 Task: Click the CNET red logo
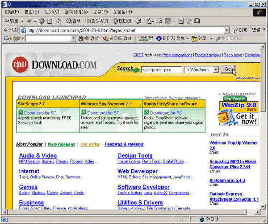click(20, 65)
